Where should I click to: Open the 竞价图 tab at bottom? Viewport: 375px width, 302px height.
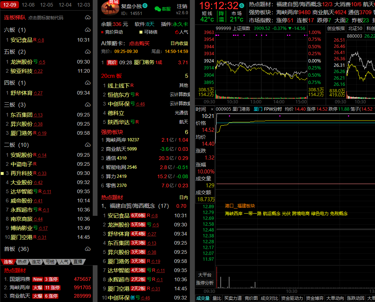[250, 298]
